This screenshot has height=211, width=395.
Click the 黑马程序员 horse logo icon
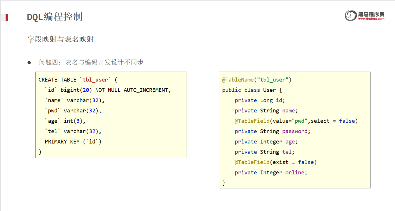click(x=351, y=16)
